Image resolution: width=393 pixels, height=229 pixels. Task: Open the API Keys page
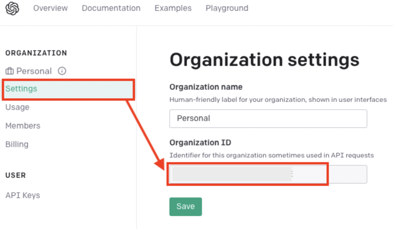click(x=22, y=195)
